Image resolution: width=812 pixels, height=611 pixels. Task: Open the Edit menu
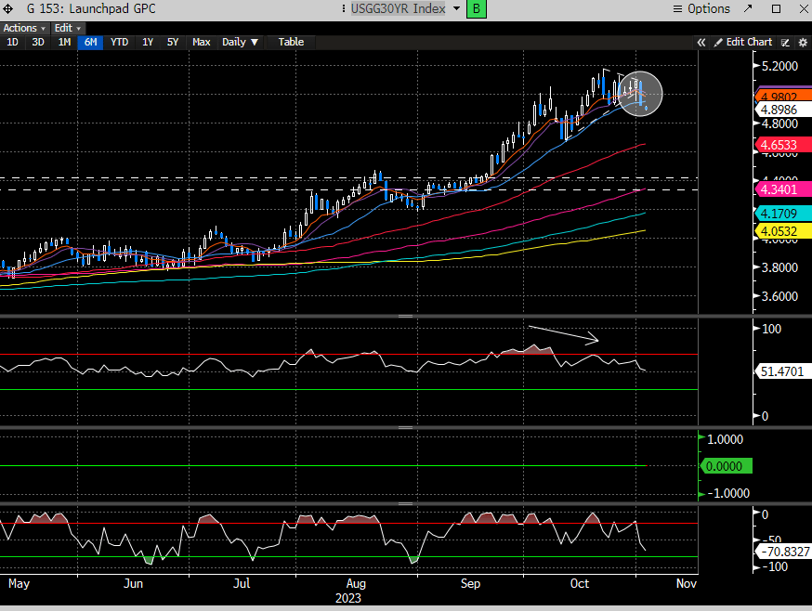click(67, 28)
